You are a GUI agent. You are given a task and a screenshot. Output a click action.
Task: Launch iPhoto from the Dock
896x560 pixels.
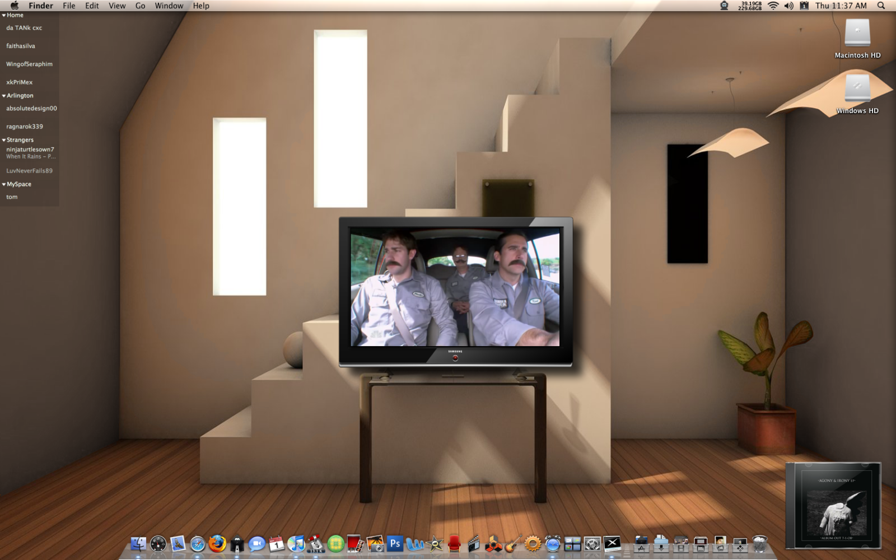tap(375, 543)
